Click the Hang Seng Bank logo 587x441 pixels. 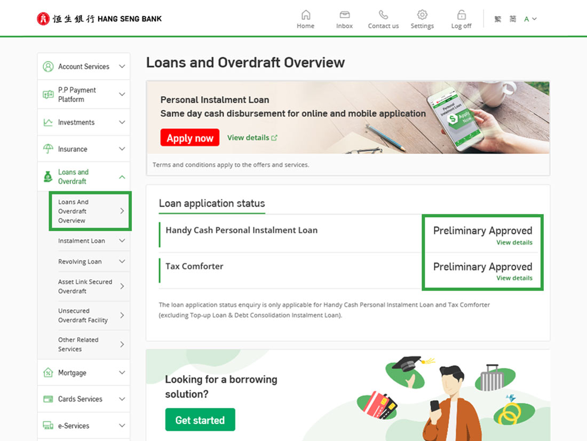point(99,19)
